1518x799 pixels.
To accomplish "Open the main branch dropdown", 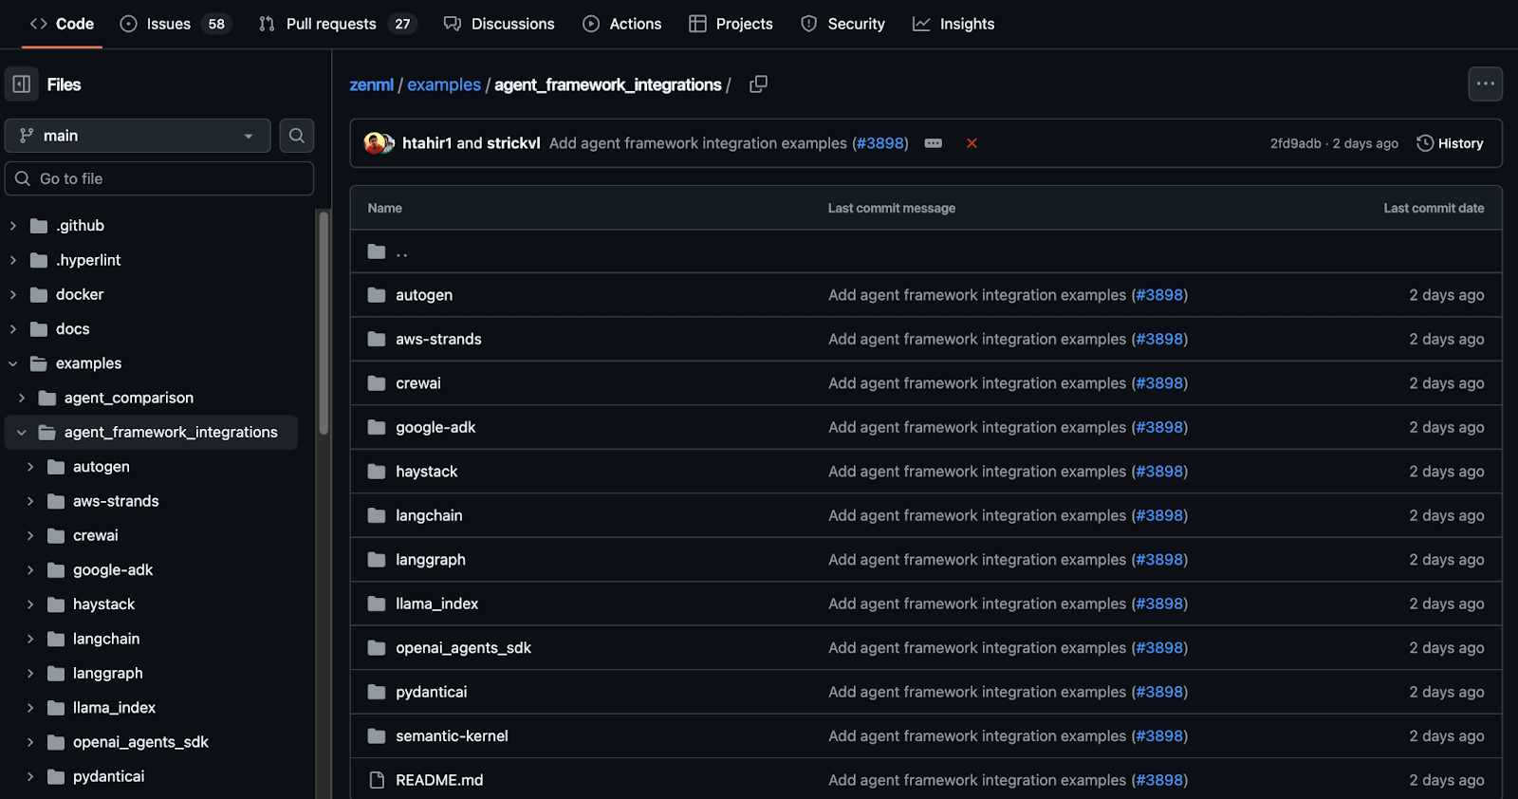I will [138, 136].
